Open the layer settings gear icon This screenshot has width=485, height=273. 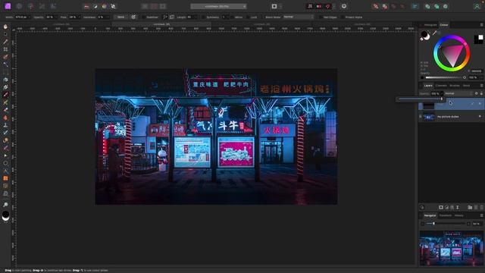[477, 93]
